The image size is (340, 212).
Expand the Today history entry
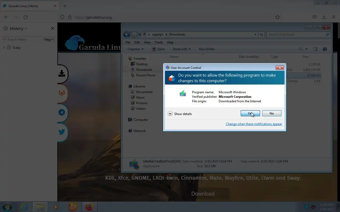[4, 47]
